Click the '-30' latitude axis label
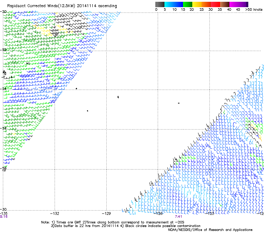 pos(3,209)
